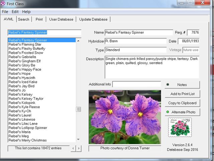Click the Name field
Viewport: 214px width, 161px height.
(139, 32)
